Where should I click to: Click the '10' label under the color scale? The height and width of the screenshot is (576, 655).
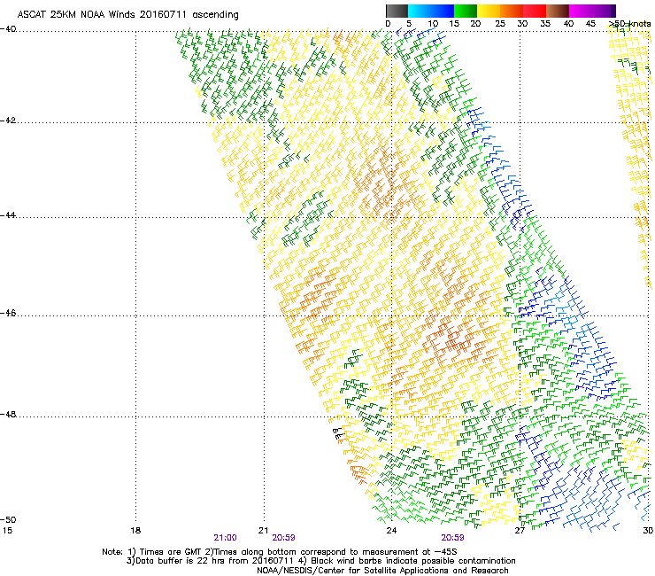[433, 24]
